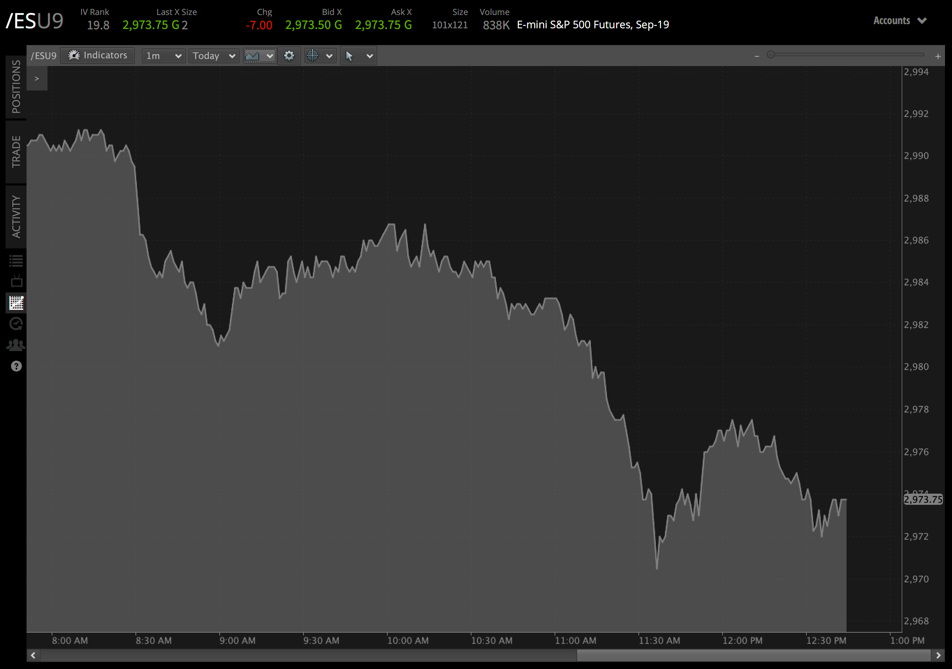Open the area chart type dropdown

click(x=259, y=56)
